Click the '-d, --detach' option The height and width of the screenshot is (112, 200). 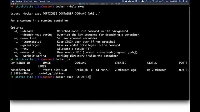pyautogui.click(x=23, y=31)
